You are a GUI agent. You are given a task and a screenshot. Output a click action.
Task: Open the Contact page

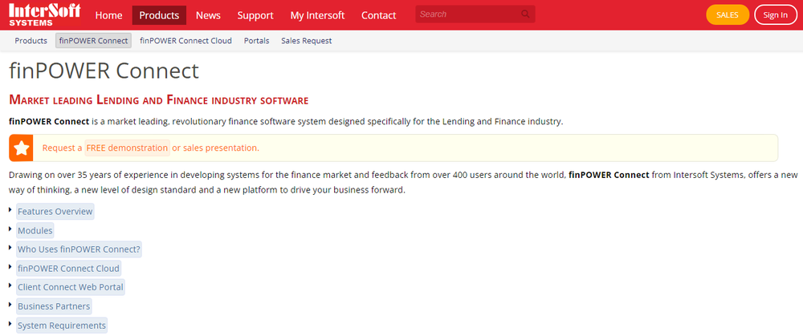(x=379, y=15)
